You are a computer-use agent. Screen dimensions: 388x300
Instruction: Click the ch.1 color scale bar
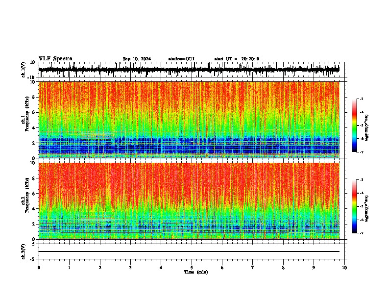354,125
